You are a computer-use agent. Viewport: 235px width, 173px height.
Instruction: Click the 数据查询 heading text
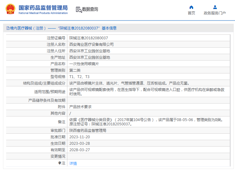click(90, 9)
